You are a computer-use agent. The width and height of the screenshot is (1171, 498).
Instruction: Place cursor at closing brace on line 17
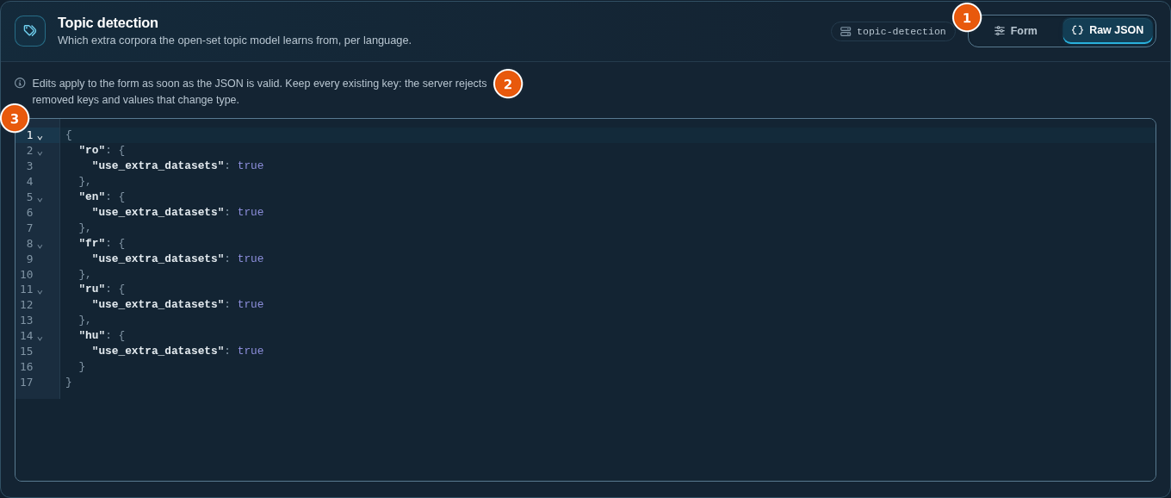(x=69, y=382)
